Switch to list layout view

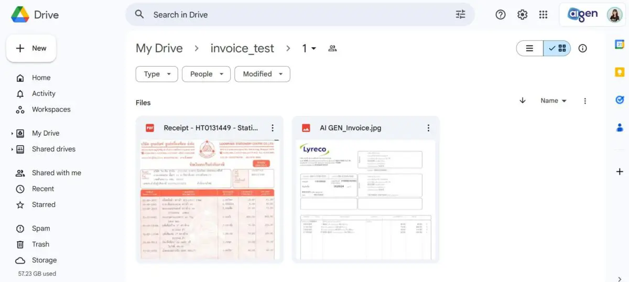[529, 48]
